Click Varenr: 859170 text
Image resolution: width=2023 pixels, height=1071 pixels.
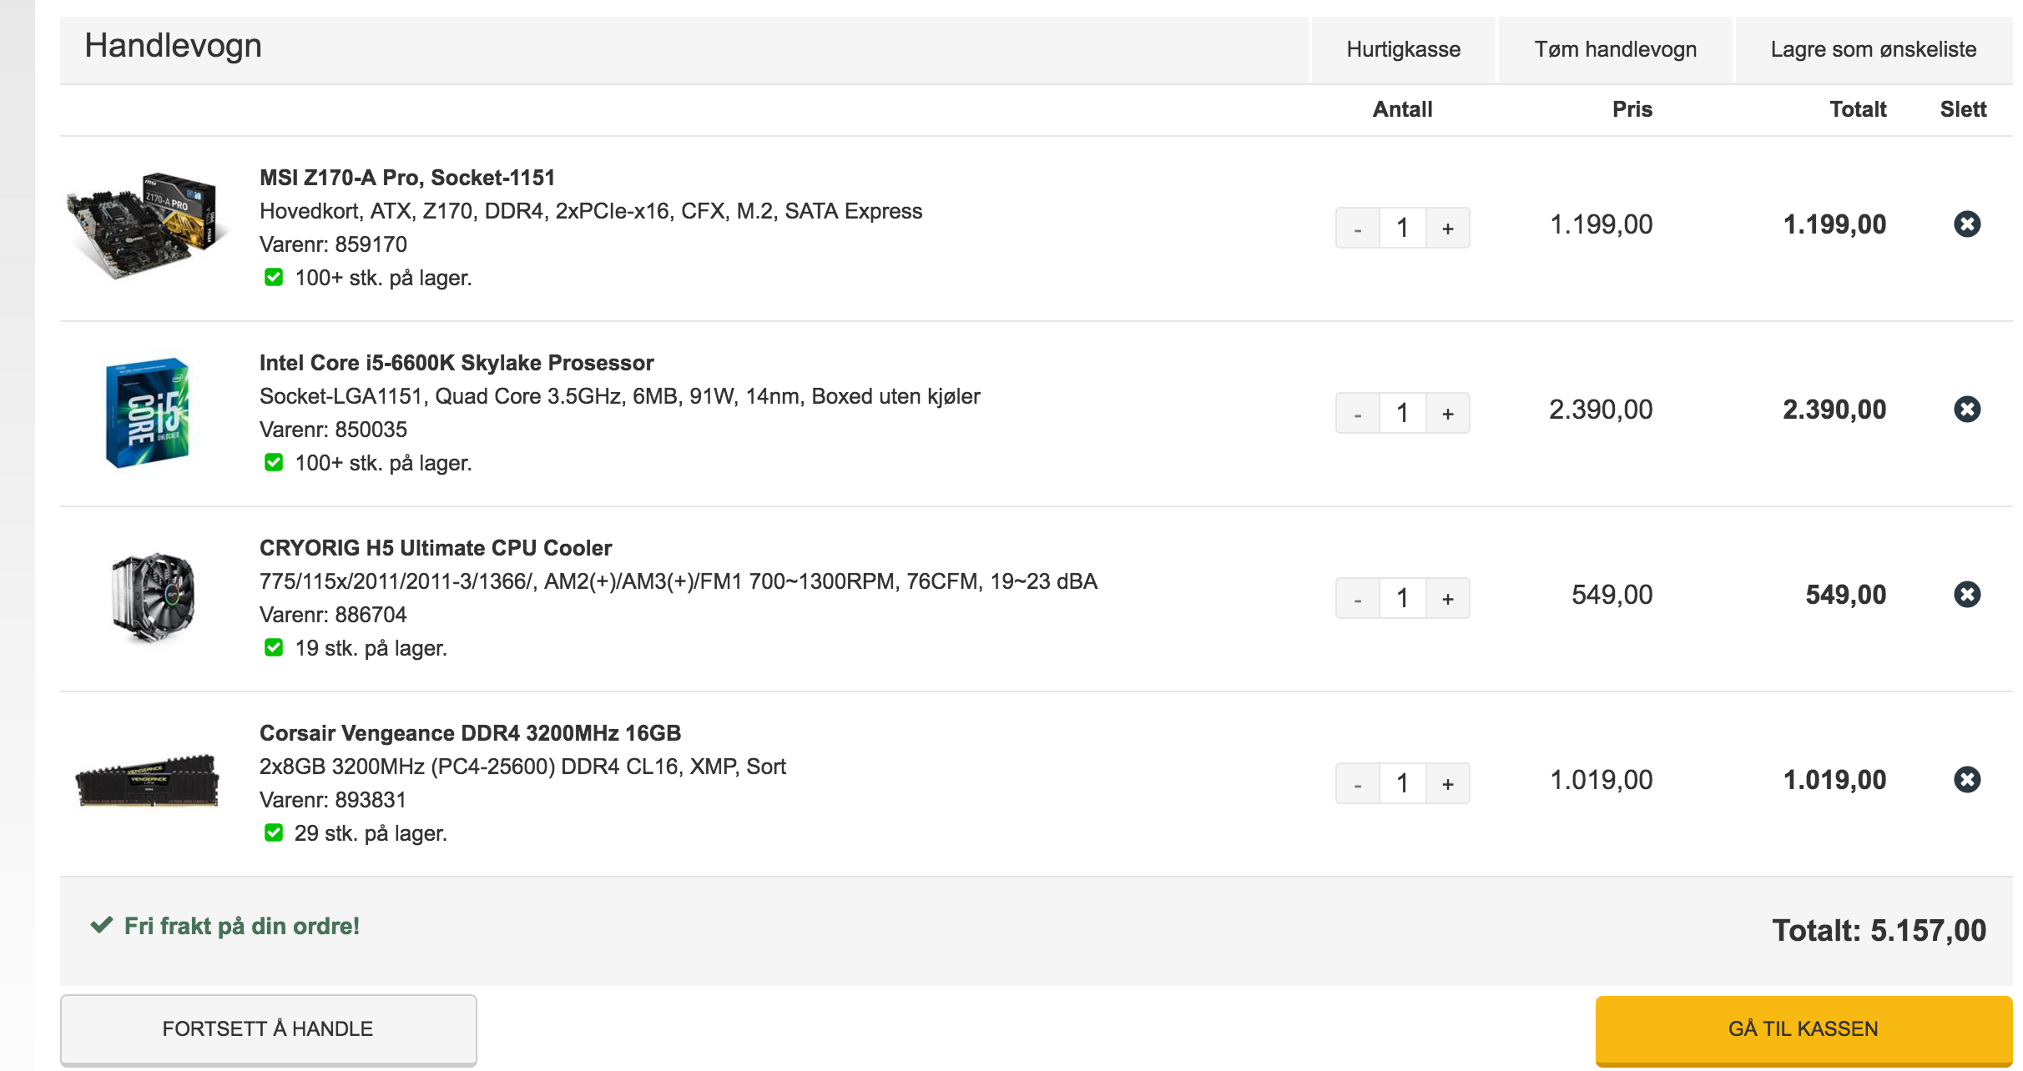[334, 244]
